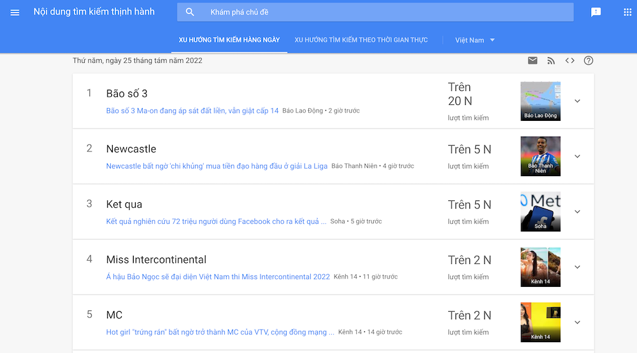This screenshot has height=353, width=637.
Task: Subscribe via the email envelope icon
Action: pos(532,60)
